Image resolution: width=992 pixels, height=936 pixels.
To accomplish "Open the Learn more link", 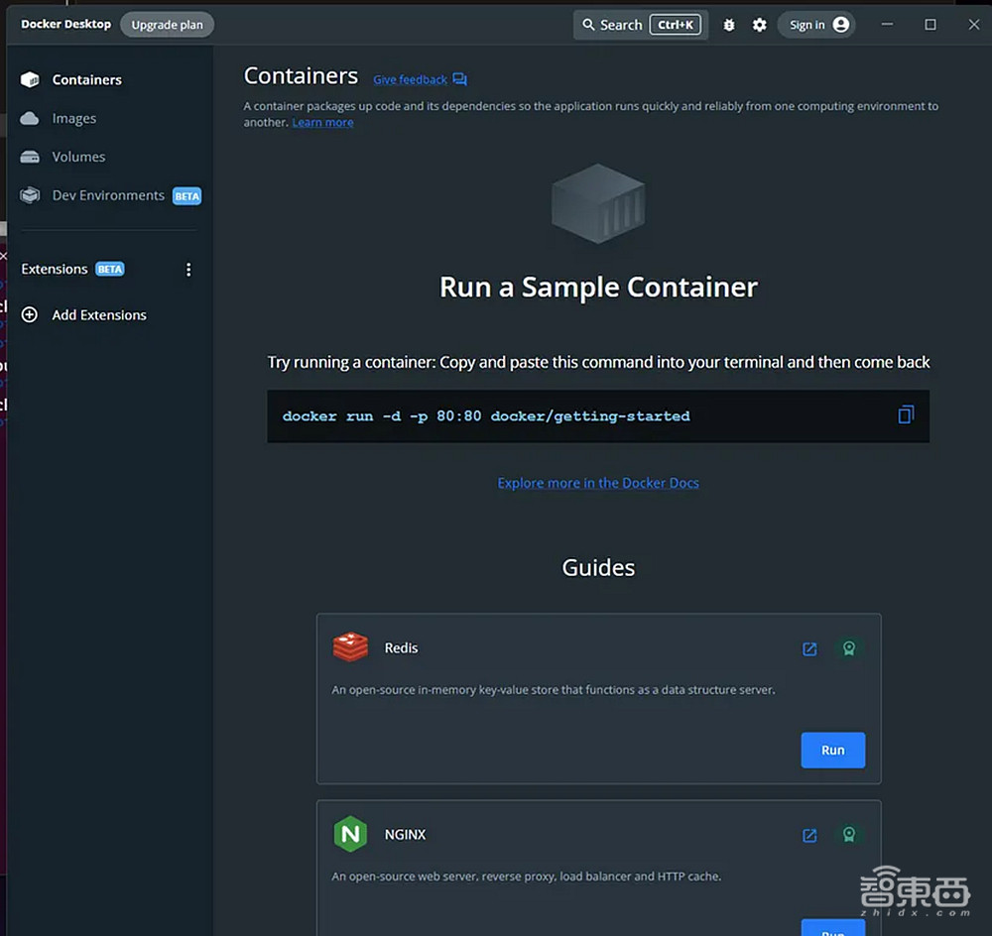I will (x=322, y=123).
